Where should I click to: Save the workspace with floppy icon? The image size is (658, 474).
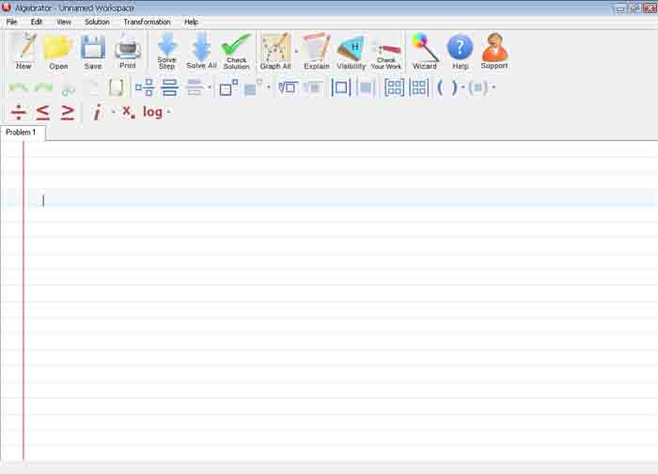pyautogui.click(x=93, y=51)
